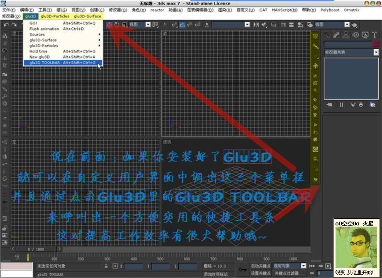
Task: Toggle the Pin Stack button
Action: 329,105
